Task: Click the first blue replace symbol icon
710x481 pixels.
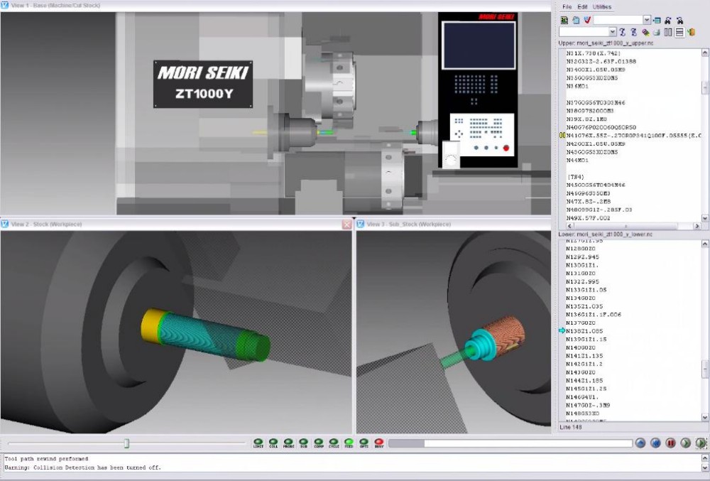Action: pyautogui.click(x=623, y=32)
